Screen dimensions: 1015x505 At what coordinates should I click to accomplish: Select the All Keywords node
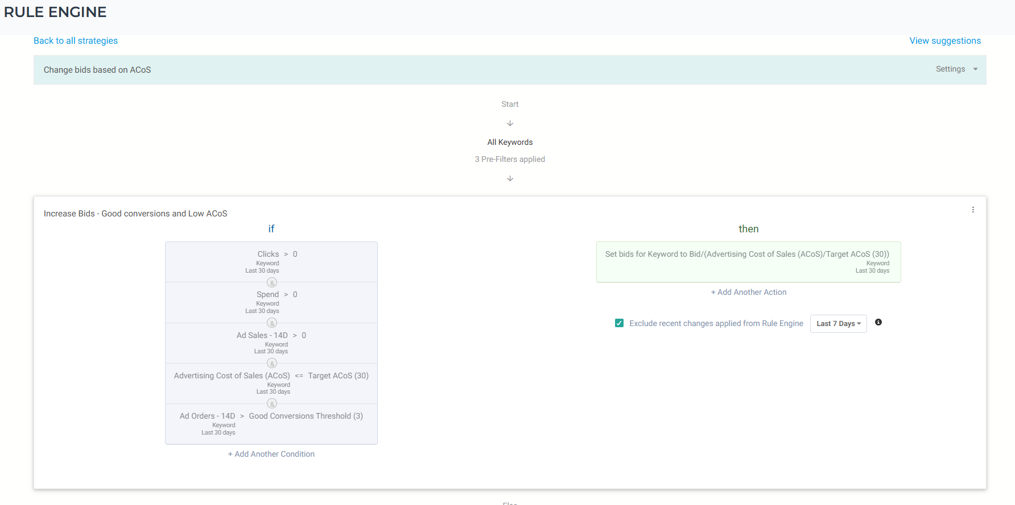pyautogui.click(x=510, y=142)
